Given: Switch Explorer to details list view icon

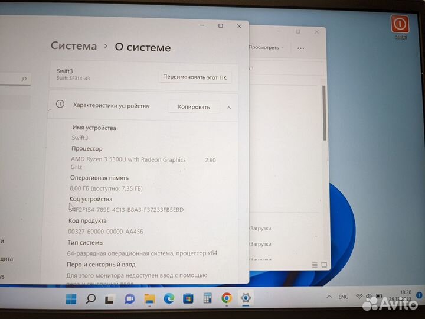Looking at the screenshot, I should click(x=315, y=265).
